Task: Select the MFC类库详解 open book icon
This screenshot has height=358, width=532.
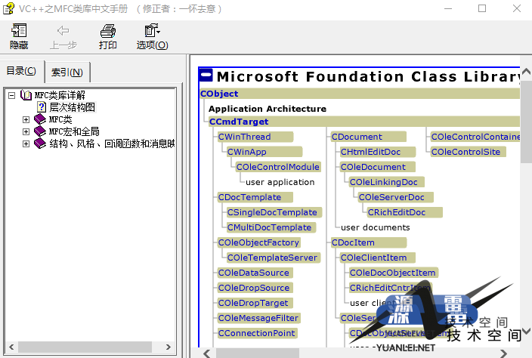Action: [26, 95]
